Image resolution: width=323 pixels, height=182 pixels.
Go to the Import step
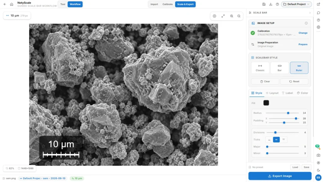click(x=154, y=4)
